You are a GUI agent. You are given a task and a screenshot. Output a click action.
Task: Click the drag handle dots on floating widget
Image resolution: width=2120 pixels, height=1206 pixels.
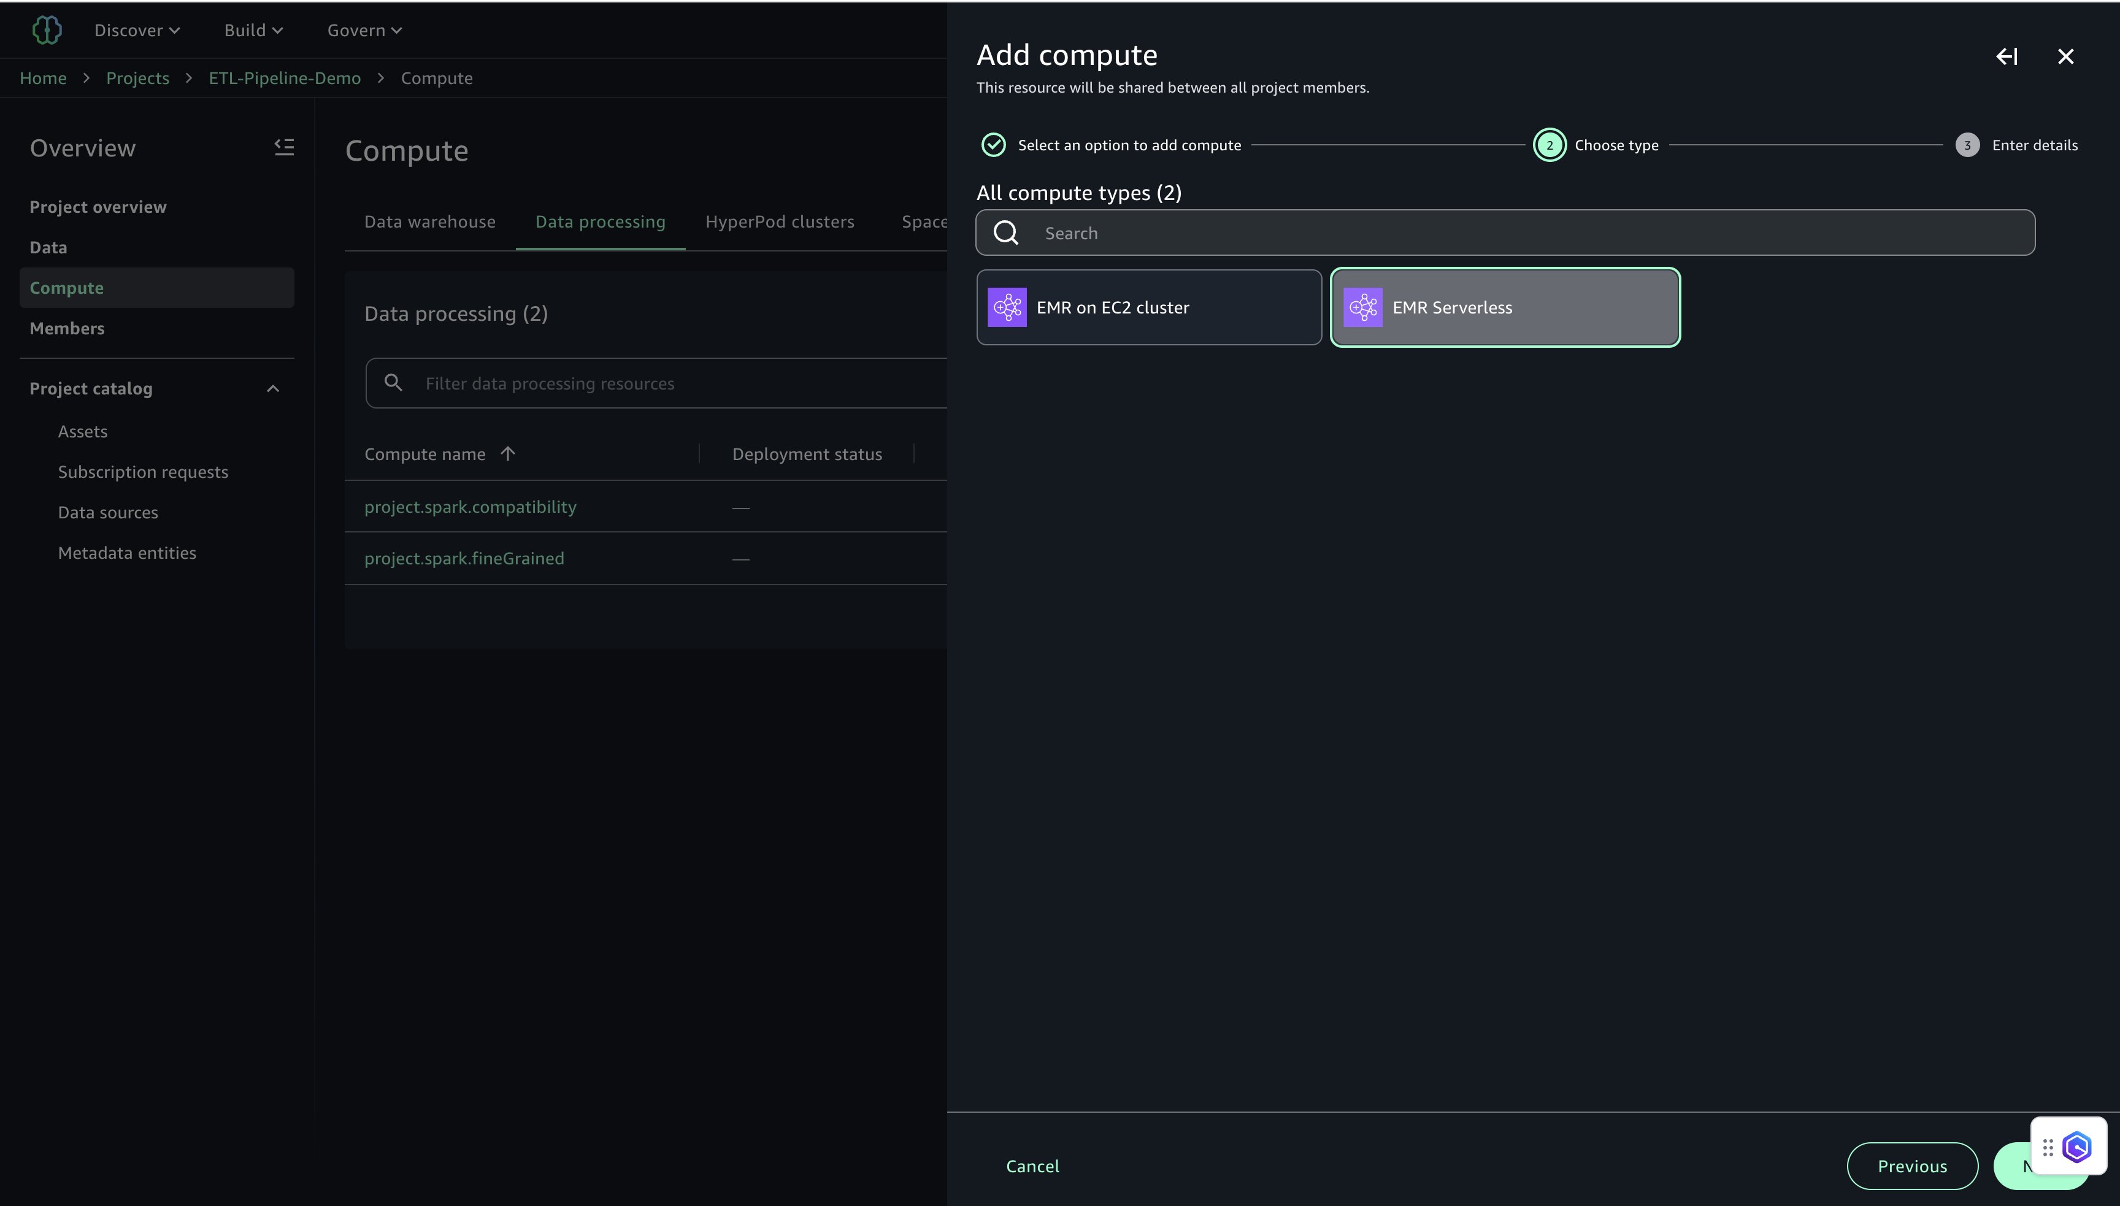coord(2047,1147)
